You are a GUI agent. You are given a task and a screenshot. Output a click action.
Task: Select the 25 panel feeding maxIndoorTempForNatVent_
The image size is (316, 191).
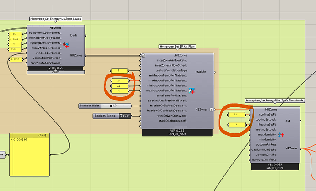120,80
